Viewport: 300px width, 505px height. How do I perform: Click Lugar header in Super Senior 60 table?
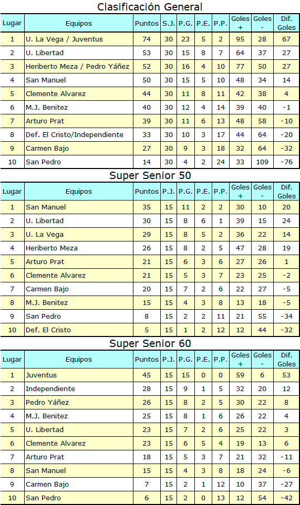pyautogui.click(x=12, y=360)
